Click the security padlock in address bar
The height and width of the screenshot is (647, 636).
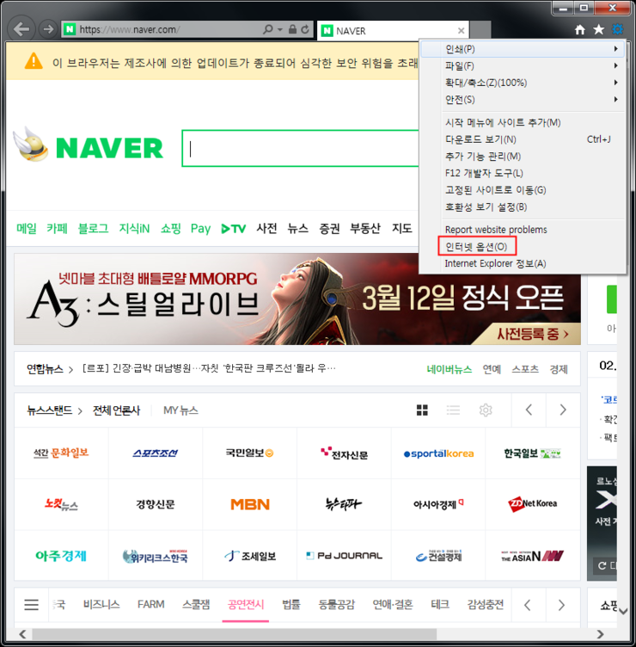292,29
